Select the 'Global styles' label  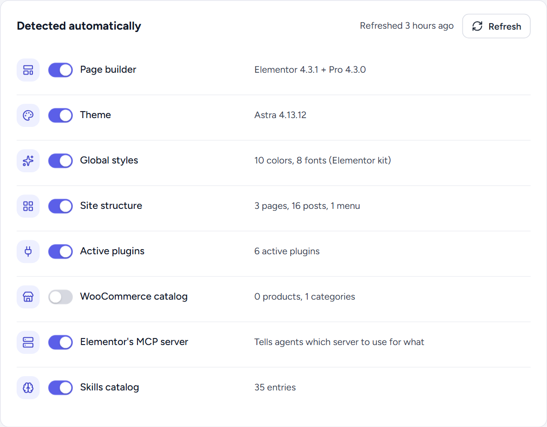click(x=109, y=160)
